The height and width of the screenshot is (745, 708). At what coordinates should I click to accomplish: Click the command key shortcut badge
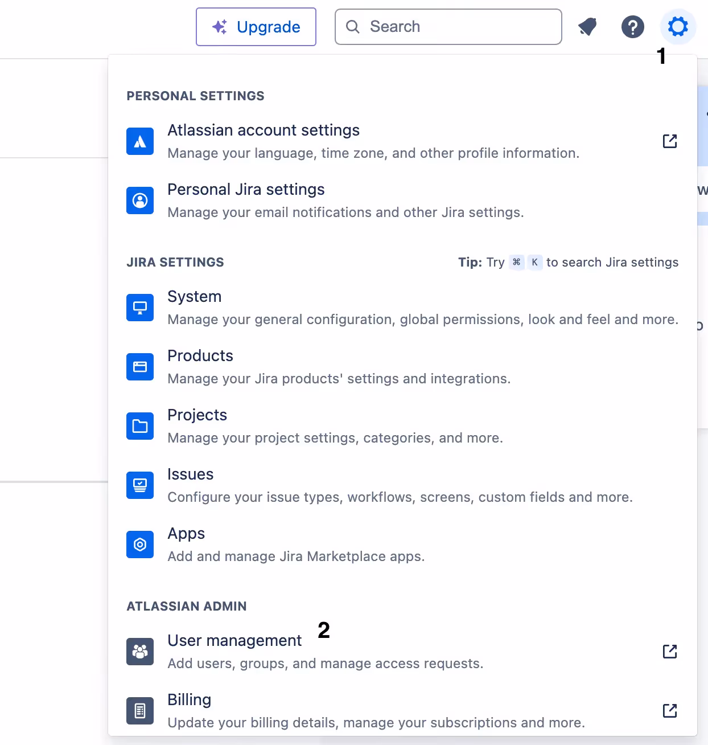tap(517, 262)
